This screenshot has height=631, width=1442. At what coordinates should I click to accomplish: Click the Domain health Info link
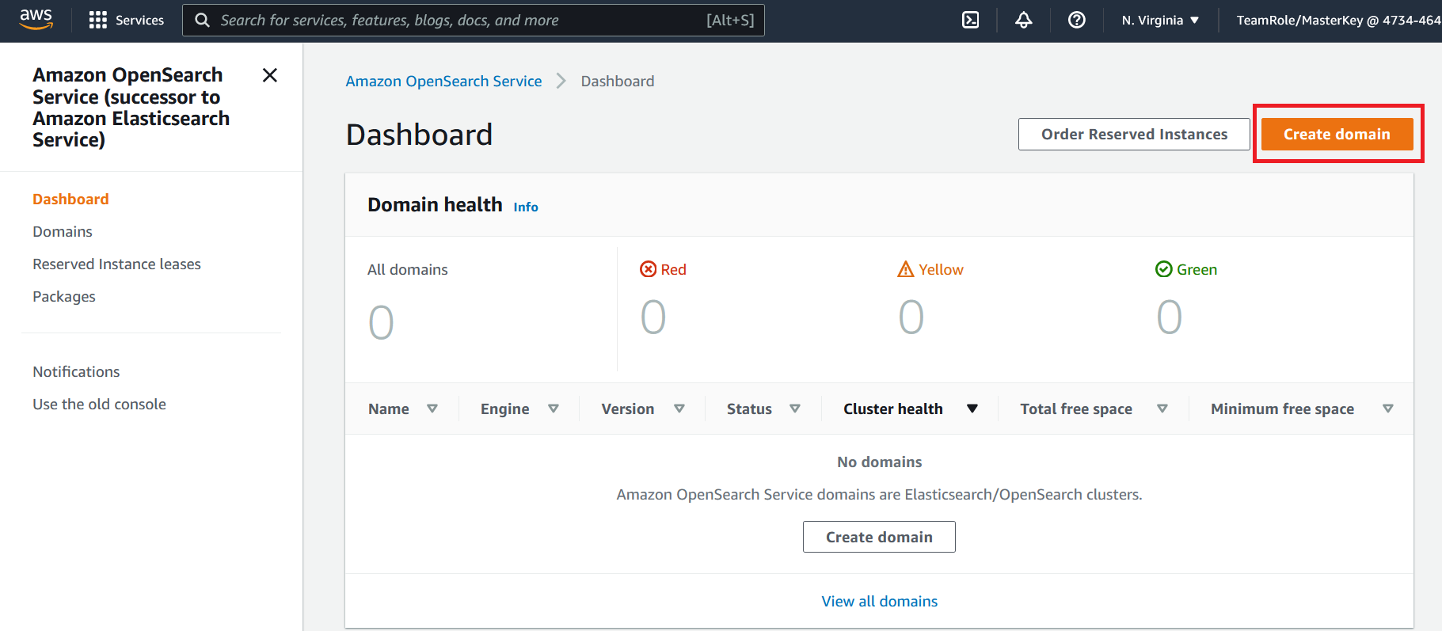(x=526, y=207)
